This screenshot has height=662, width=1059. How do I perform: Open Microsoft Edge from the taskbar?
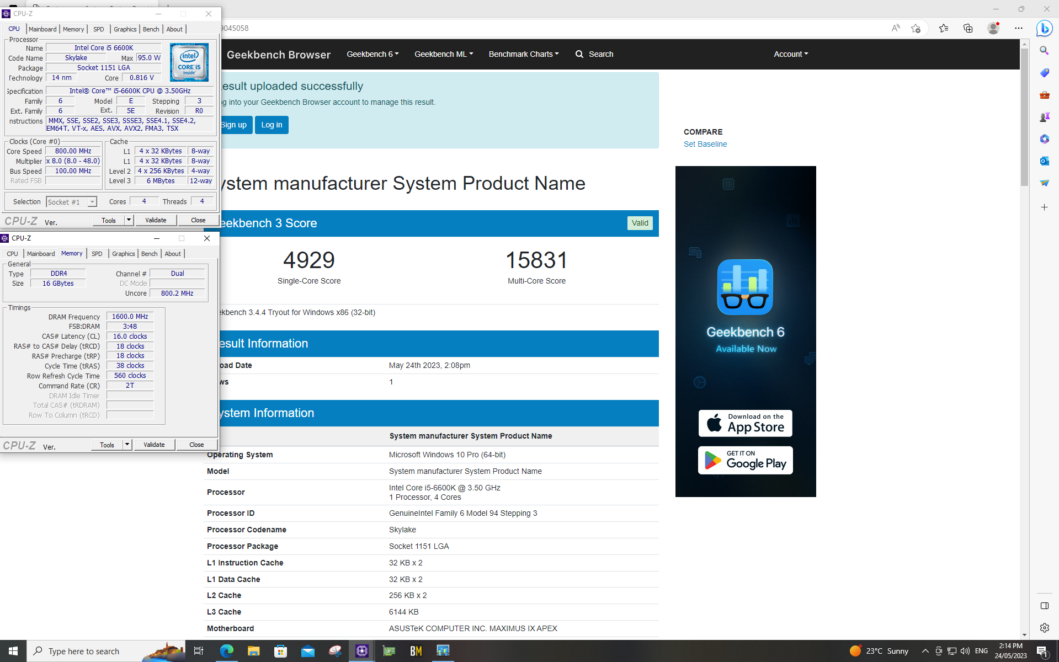(226, 651)
